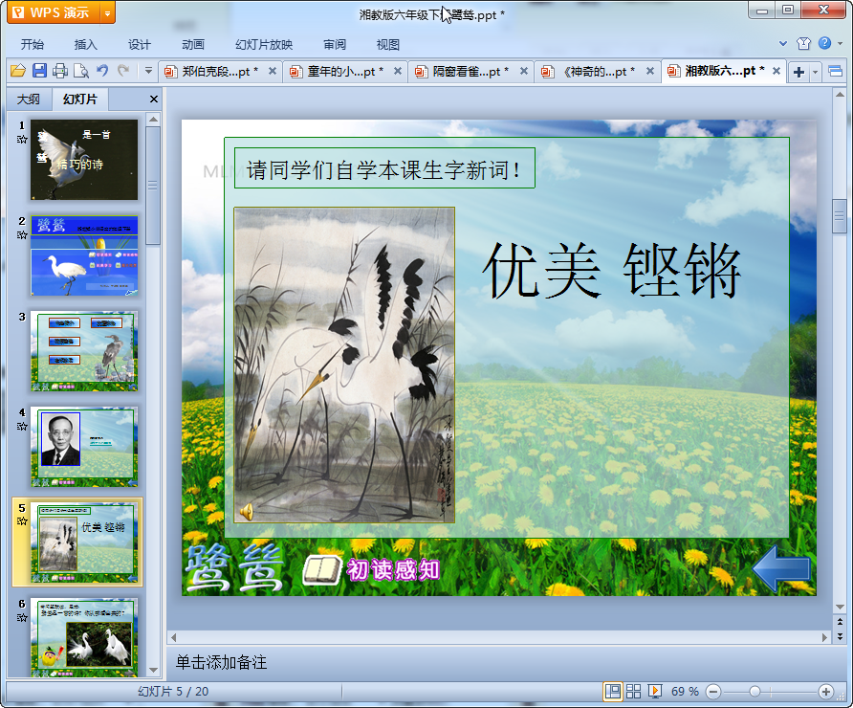
Task: Open the blue Help question icon
Action: pyautogui.click(x=824, y=43)
